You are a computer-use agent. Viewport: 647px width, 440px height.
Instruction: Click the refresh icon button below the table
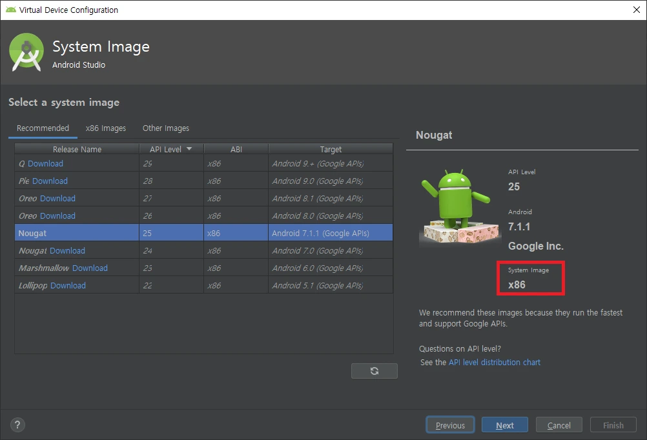click(x=375, y=371)
